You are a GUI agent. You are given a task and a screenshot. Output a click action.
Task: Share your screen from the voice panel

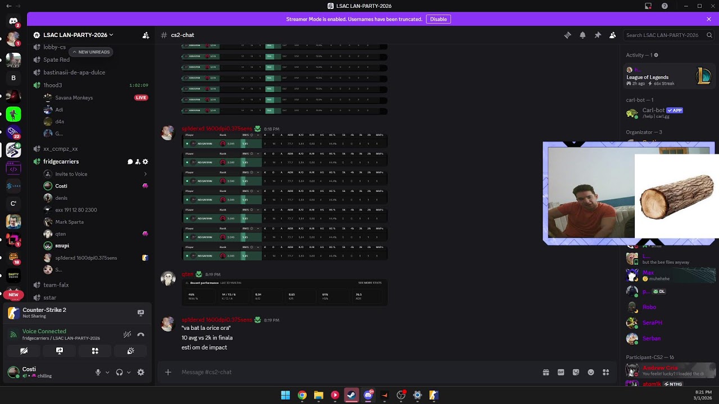coord(60,351)
